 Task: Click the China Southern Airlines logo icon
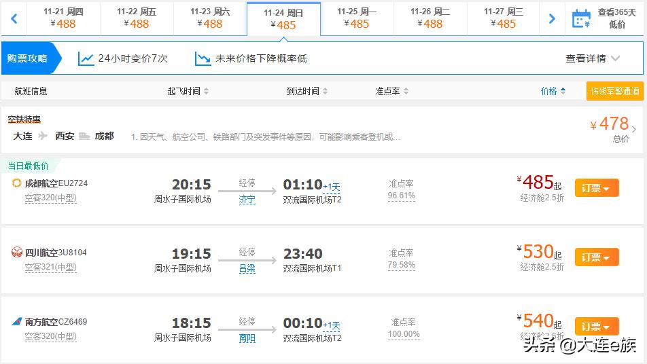point(16,321)
